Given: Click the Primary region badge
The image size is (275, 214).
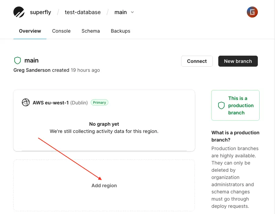Looking at the screenshot, I should click(x=99, y=102).
